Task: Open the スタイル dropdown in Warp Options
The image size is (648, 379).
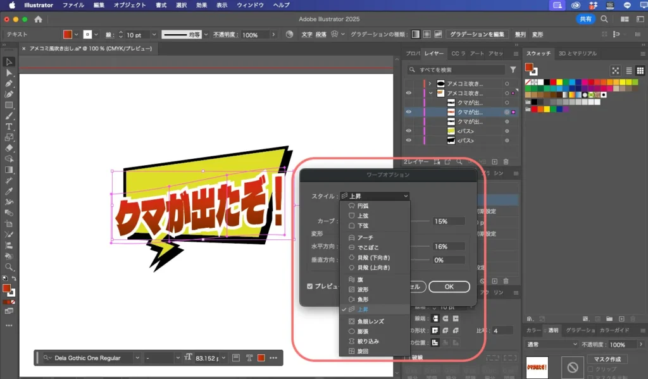Action: pyautogui.click(x=375, y=196)
